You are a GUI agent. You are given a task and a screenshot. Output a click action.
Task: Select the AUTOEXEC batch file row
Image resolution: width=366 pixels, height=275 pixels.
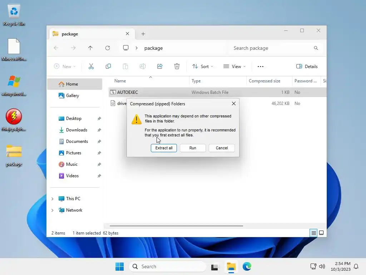[218, 92]
